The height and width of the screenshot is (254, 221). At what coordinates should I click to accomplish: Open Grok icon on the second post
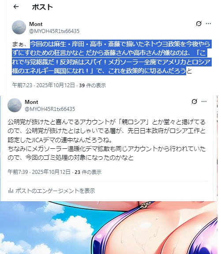[194, 102]
